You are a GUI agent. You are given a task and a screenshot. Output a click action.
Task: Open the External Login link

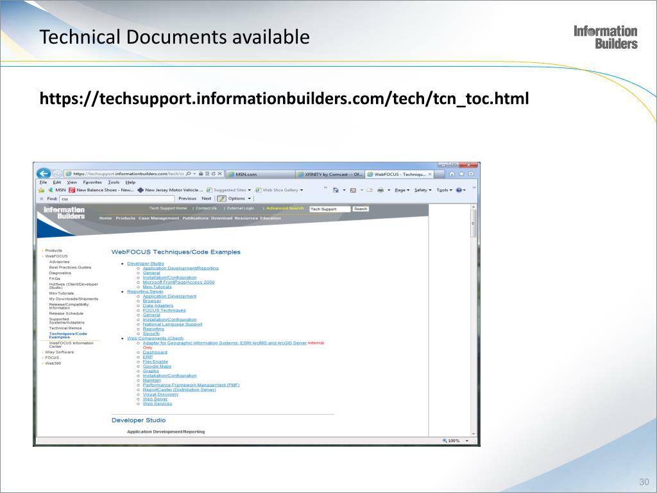pos(241,209)
